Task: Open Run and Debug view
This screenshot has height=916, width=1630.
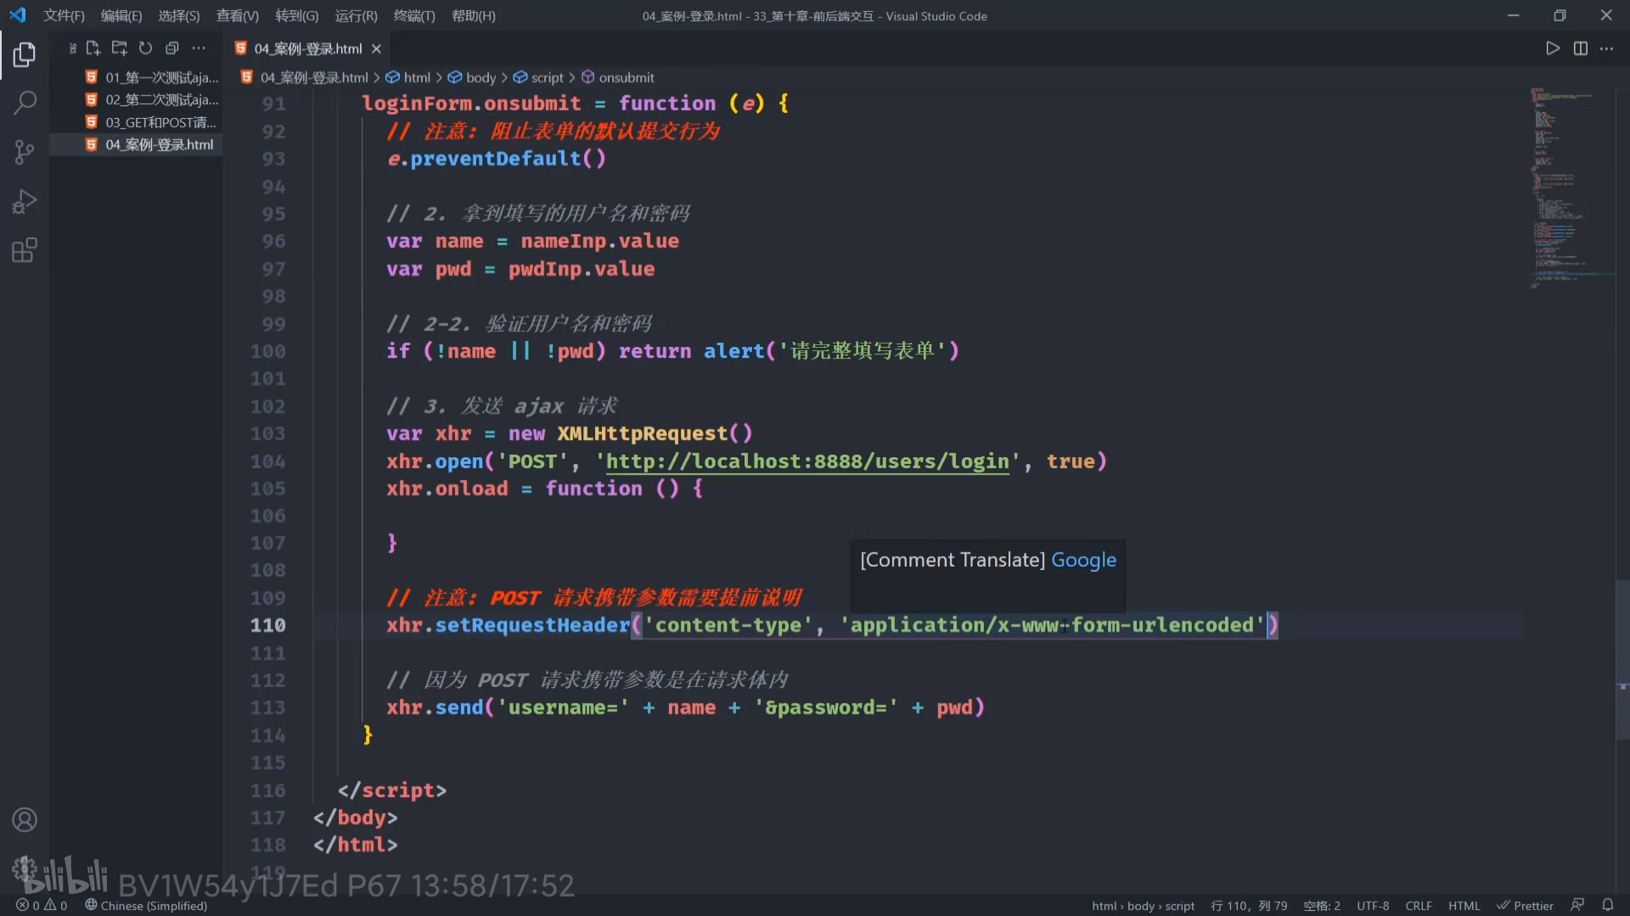Action: pos(25,202)
